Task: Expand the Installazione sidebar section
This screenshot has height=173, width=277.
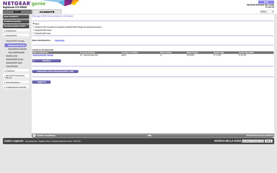Action: [x=16, y=31]
